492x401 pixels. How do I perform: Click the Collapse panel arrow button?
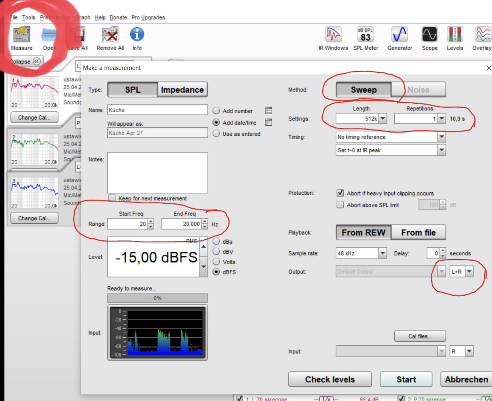(37, 61)
